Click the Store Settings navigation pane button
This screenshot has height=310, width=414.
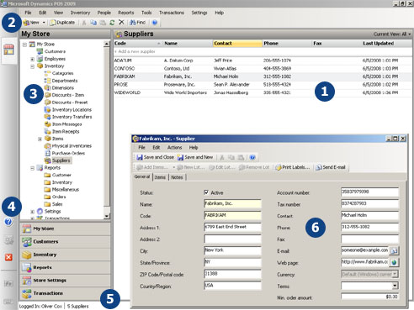pos(66,281)
